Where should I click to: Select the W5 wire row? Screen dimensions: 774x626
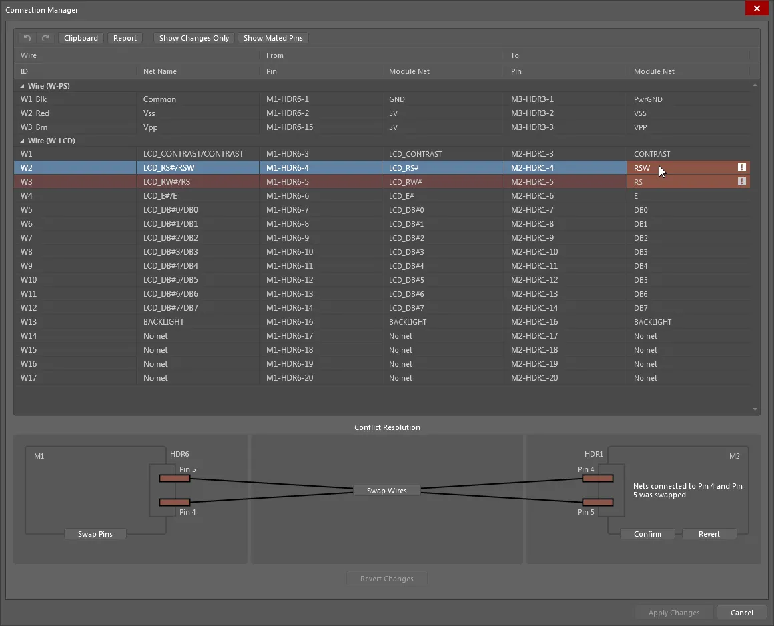click(382, 209)
